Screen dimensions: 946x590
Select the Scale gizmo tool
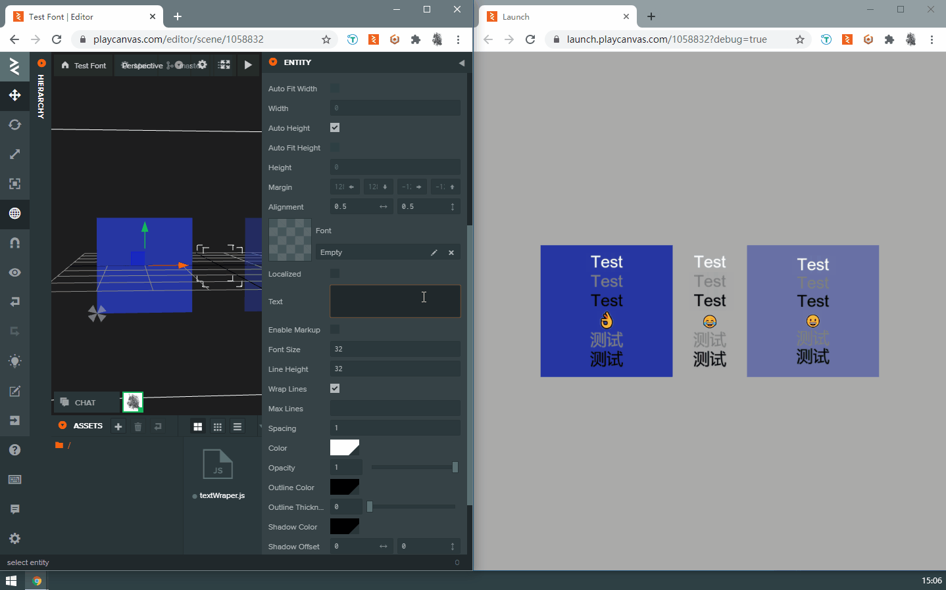(x=14, y=154)
